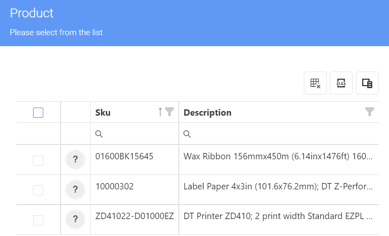Click the Description column header
Image resolution: width=389 pixels, height=236 pixels.
tap(208, 113)
